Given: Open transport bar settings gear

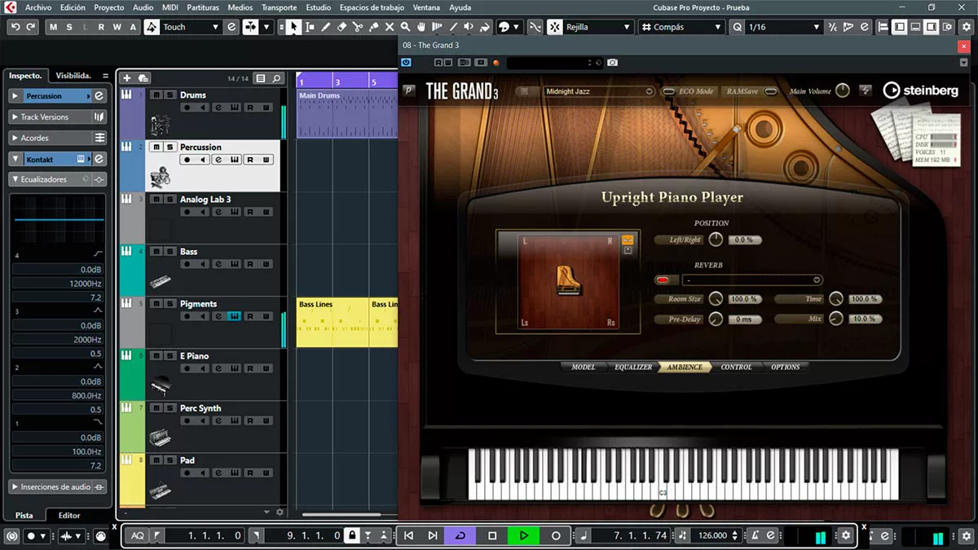Looking at the screenshot, I should (x=846, y=535).
